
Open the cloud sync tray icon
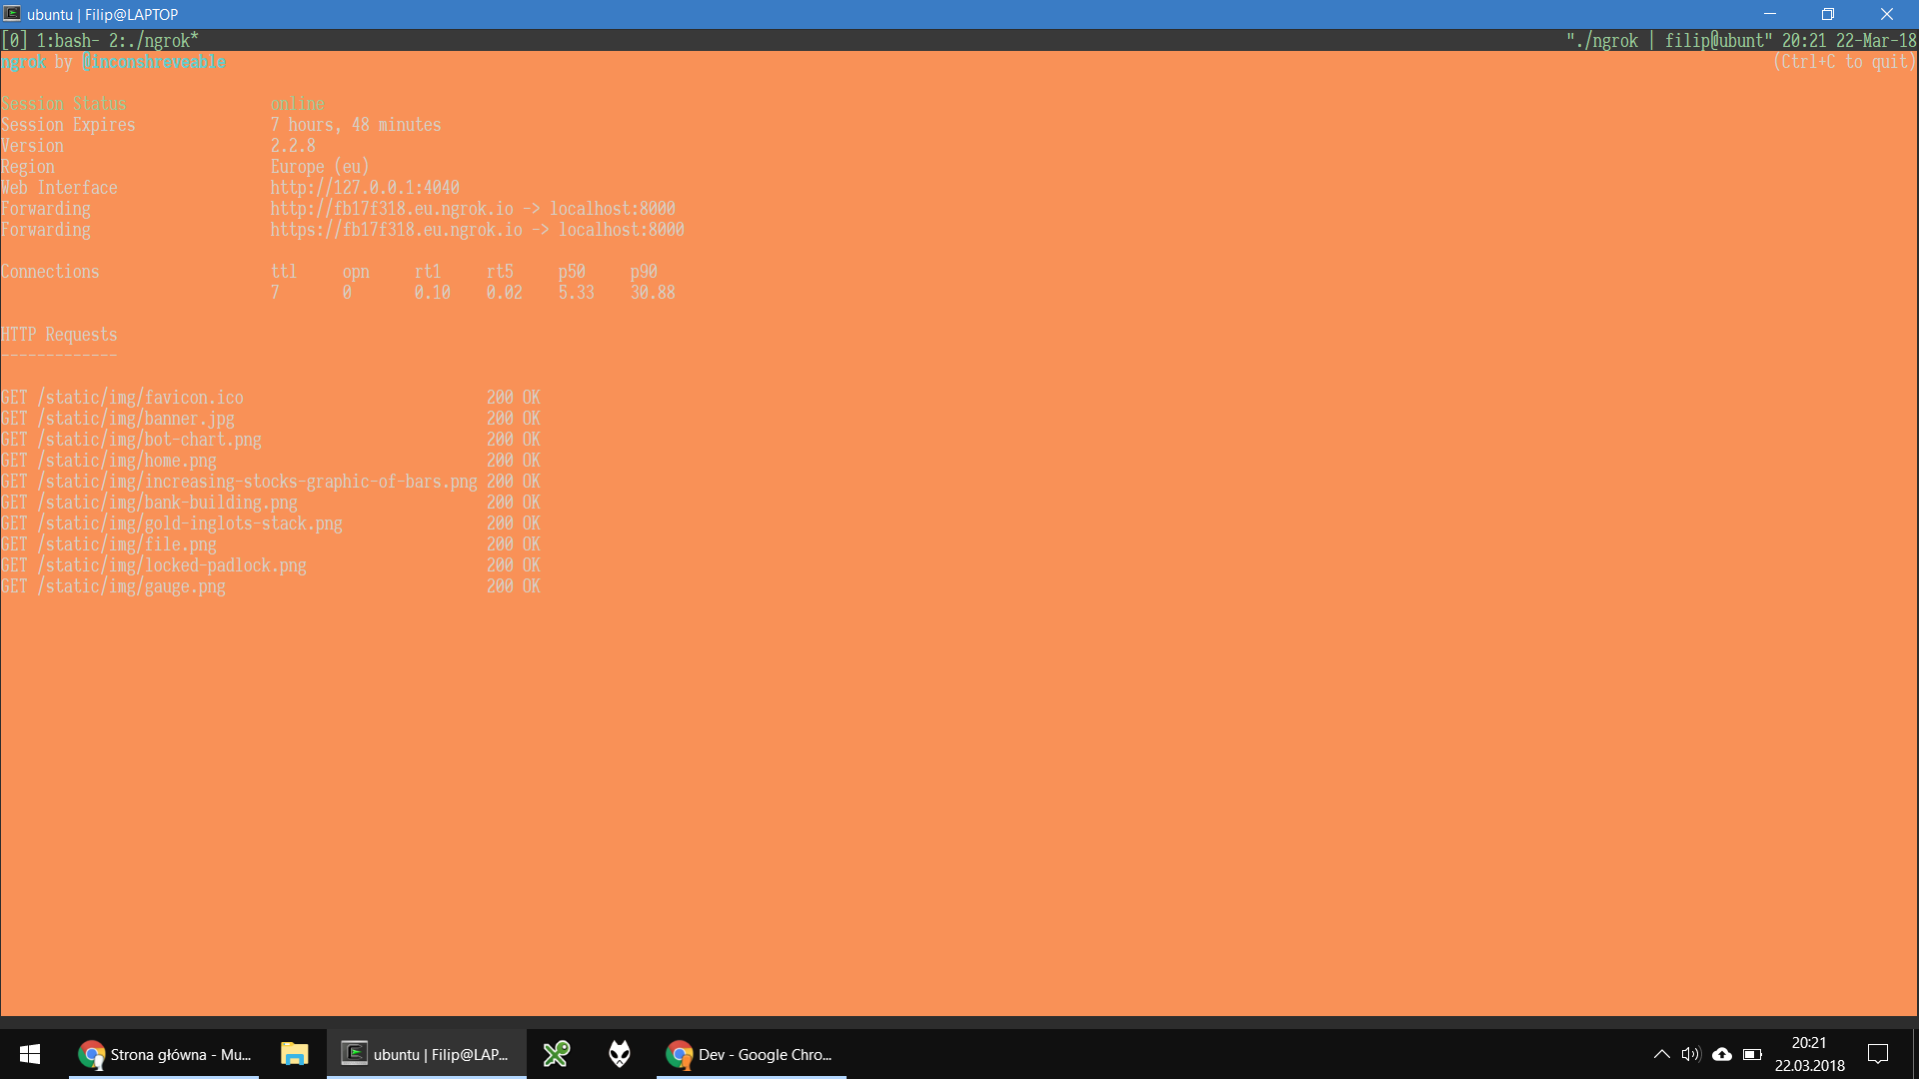[x=1722, y=1054]
